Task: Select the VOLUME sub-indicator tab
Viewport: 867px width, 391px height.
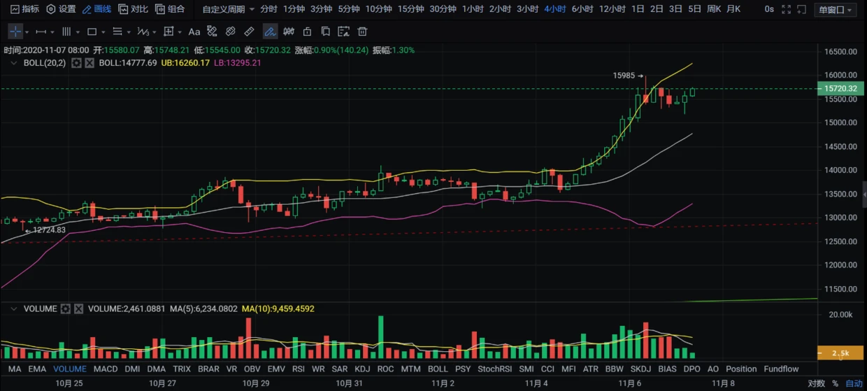Action: click(x=70, y=369)
